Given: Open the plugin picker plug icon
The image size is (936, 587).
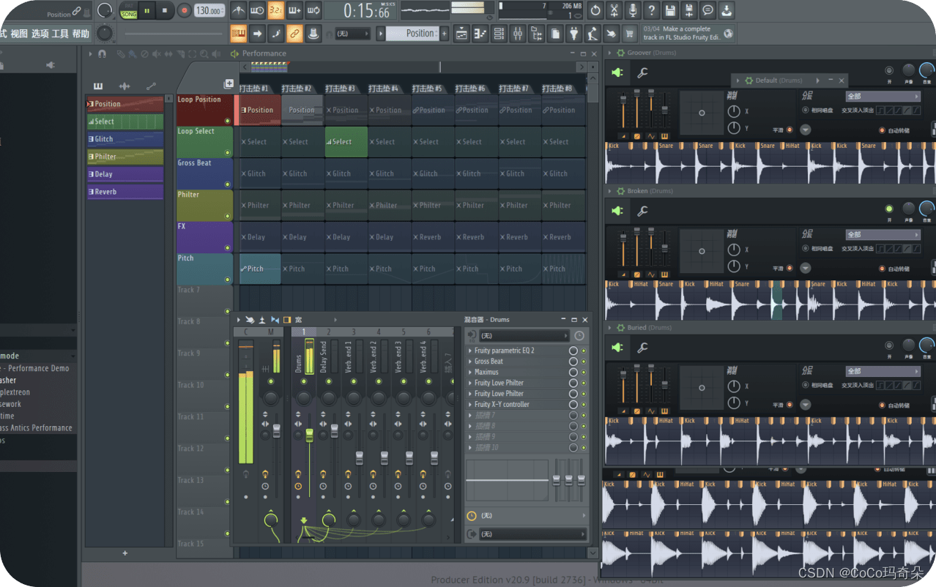Looking at the screenshot, I should 574,34.
